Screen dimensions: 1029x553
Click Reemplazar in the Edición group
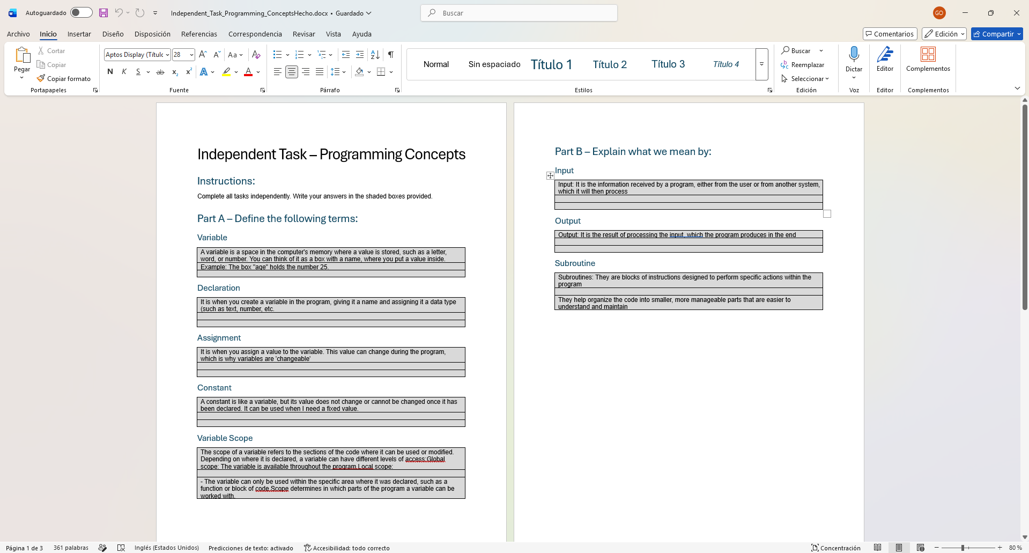(x=803, y=65)
